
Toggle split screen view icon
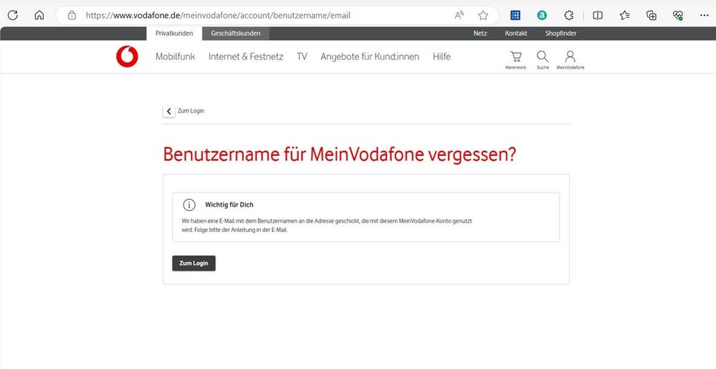[598, 16]
